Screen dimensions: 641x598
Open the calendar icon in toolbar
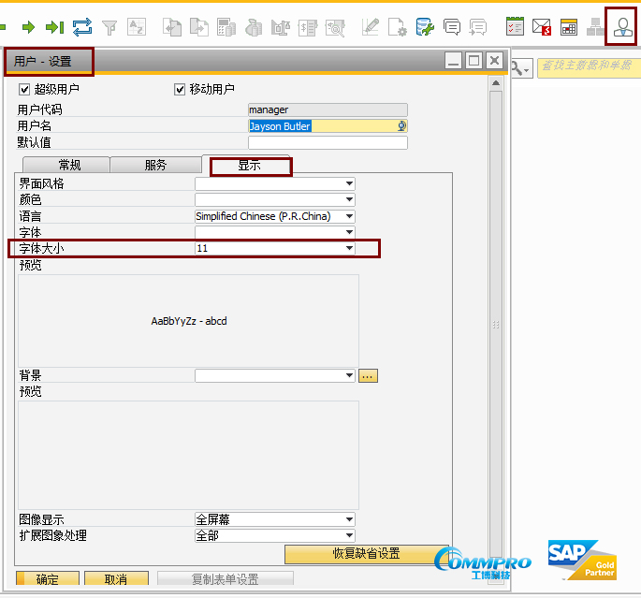(569, 27)
